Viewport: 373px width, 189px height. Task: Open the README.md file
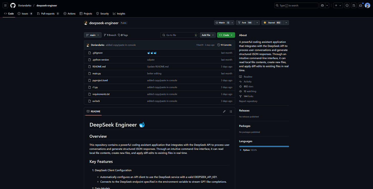(99, 66)
